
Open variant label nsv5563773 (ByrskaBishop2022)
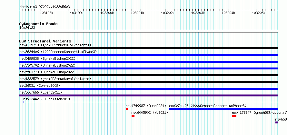pyautogui.click(x=47, y=72)
